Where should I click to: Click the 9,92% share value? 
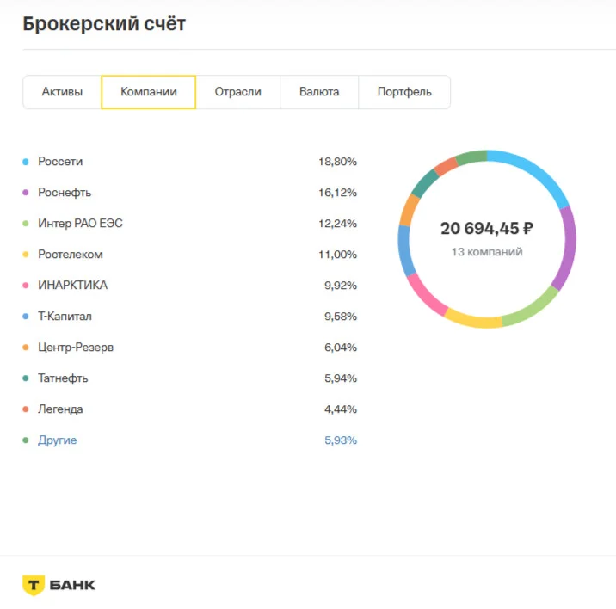341,286
